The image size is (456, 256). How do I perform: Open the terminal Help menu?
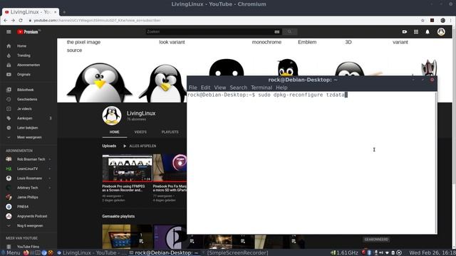pyautogui.click(x=281, y=87)
